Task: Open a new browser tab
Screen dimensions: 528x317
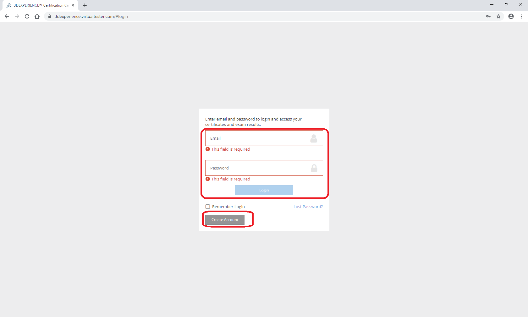Action: point(85,5)
